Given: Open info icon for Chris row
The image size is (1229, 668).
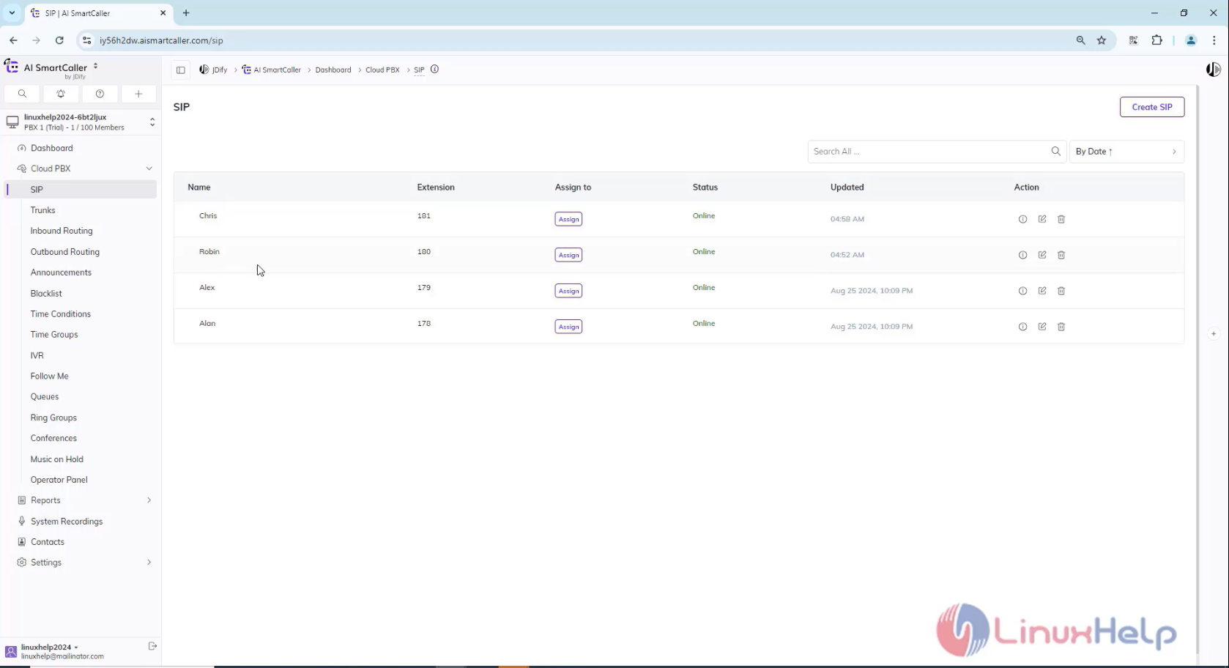Looking at the screenshot, I should pyautogui.click(x=1022, y=219).
